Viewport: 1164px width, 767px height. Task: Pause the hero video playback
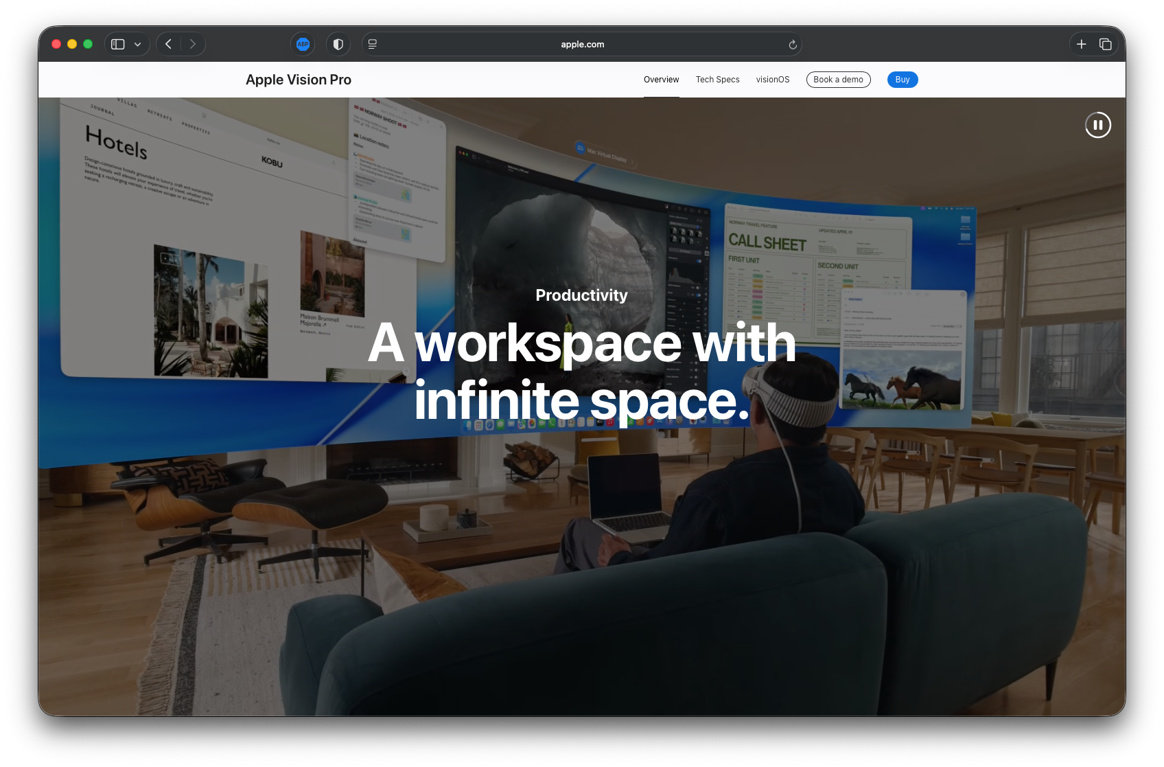click(x=1097, y=125)
